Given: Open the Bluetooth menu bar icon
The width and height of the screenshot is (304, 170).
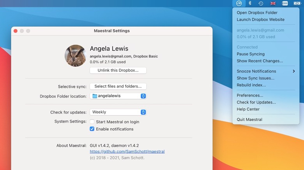Looking at the screenshot, I should [x=250, y=3].
